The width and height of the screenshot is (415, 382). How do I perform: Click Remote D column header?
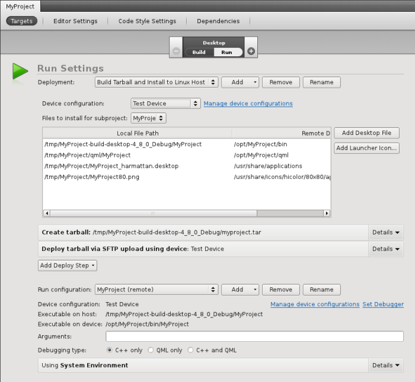[x=282, y=133]
